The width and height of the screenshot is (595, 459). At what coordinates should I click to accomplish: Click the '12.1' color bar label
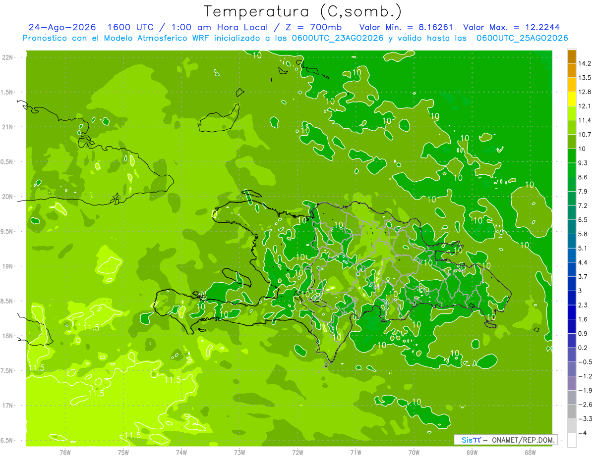point(585,106)
